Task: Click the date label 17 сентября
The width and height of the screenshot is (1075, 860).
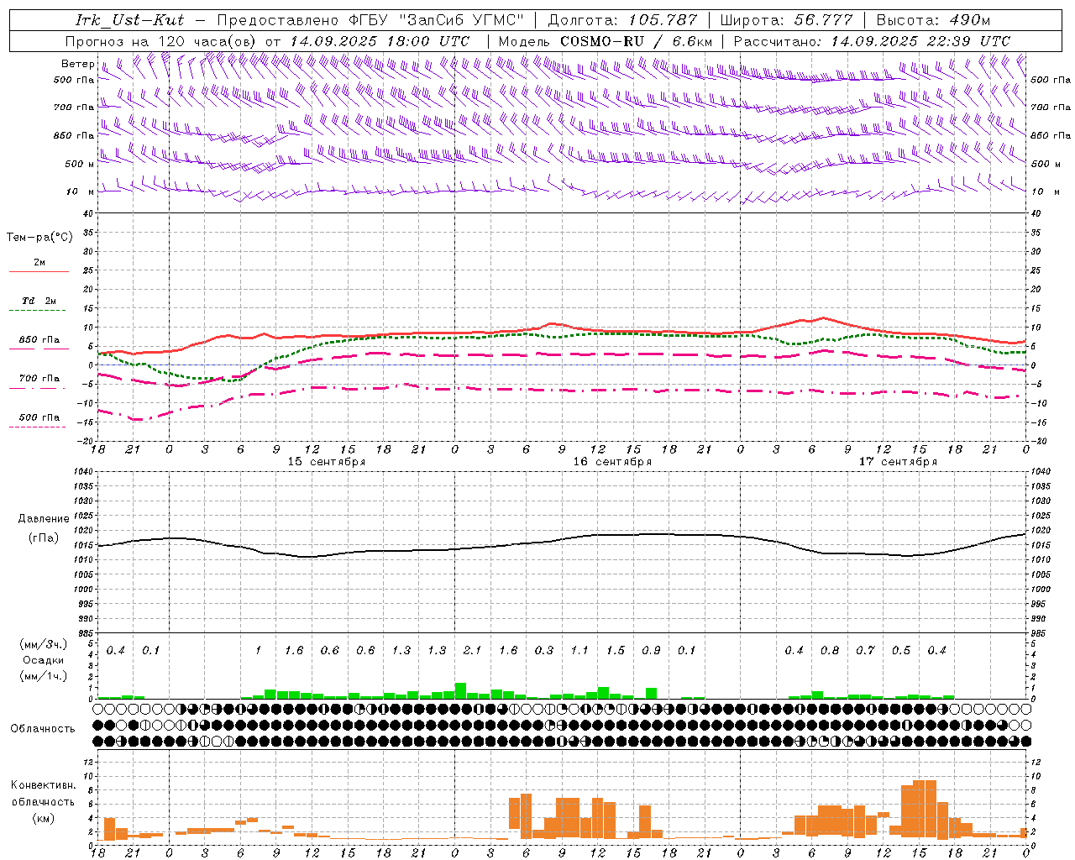Action: [898, 462]
